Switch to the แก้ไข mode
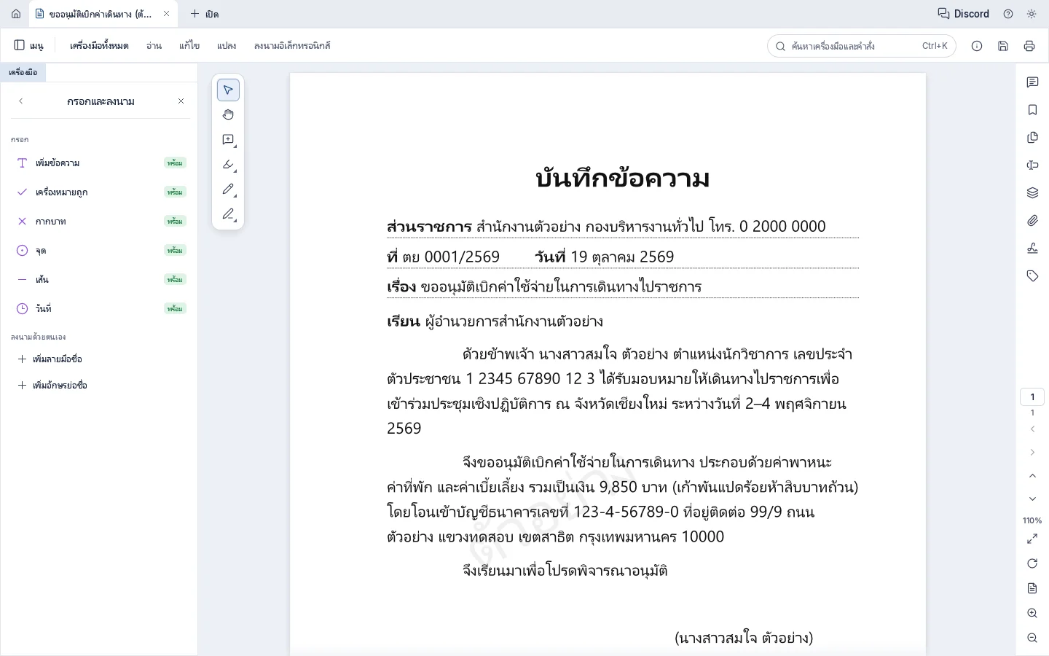Viewport: 1049px width, 656px height. 189,45
